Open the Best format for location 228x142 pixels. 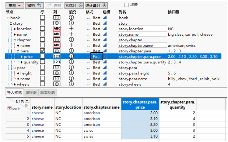coord(97,29)
